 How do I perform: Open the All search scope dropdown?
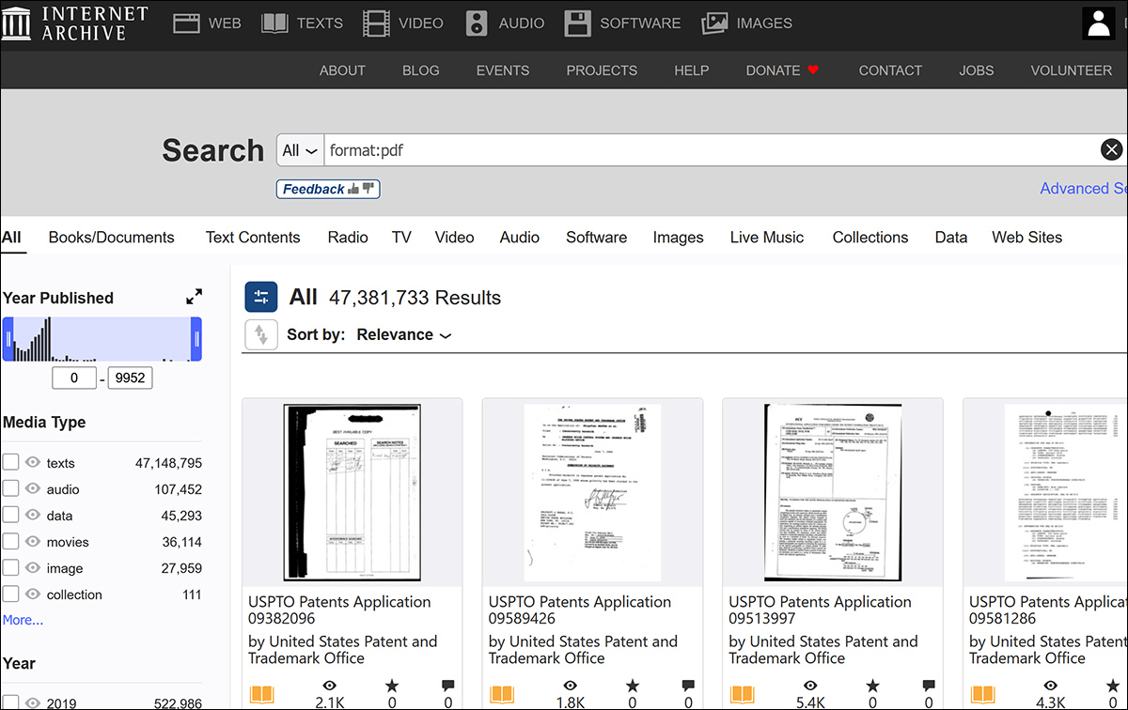click(x=300, y=150)
